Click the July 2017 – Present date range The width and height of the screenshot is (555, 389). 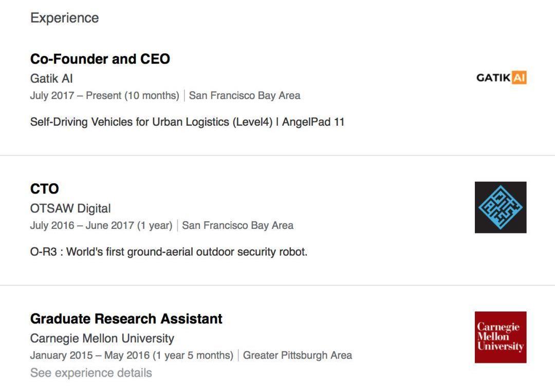pyautogui.click(x=104, y=95)
